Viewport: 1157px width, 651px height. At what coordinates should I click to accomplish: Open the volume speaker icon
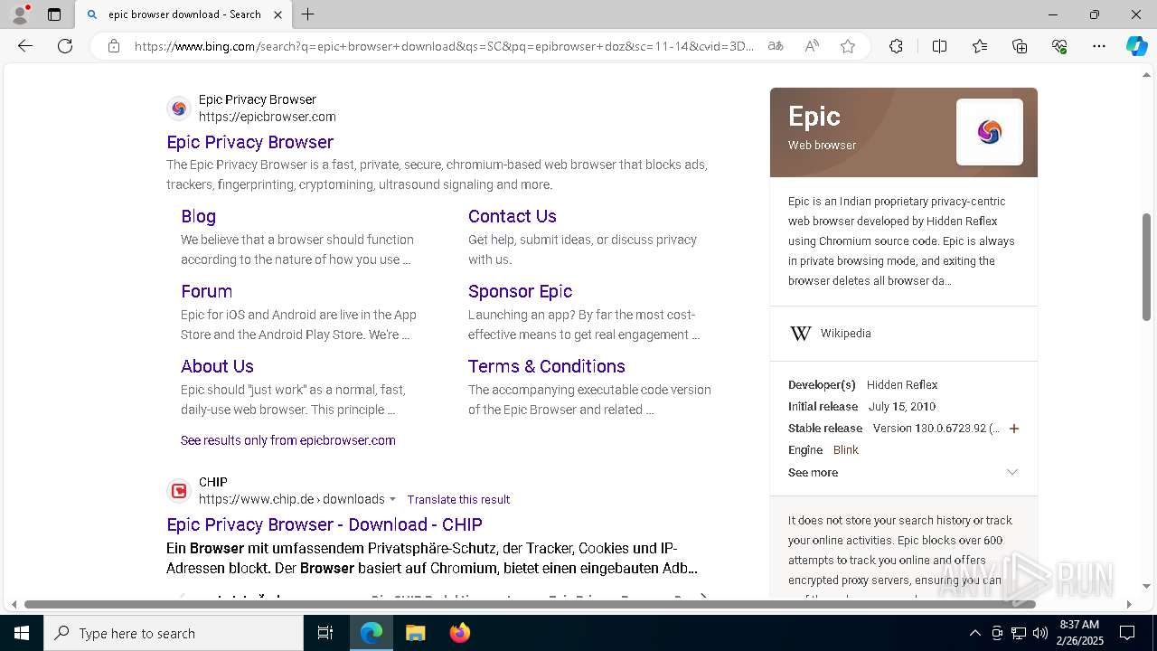click(1039, 633)
